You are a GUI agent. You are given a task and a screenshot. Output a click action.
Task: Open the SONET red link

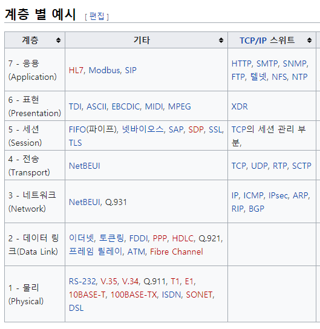[x=199, y=295]
